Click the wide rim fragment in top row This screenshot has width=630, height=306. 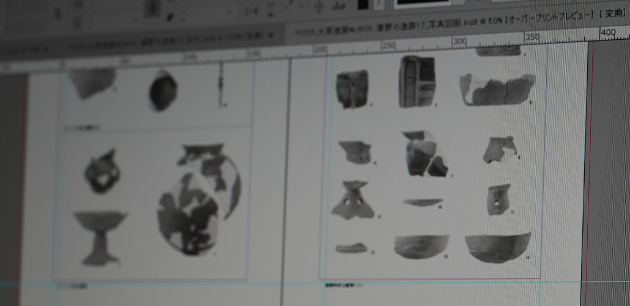point(497,89)
